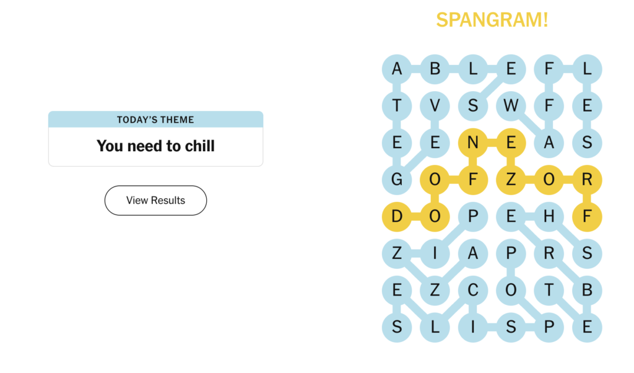Click the View Results button
The image size is (634, 373).
155,200
